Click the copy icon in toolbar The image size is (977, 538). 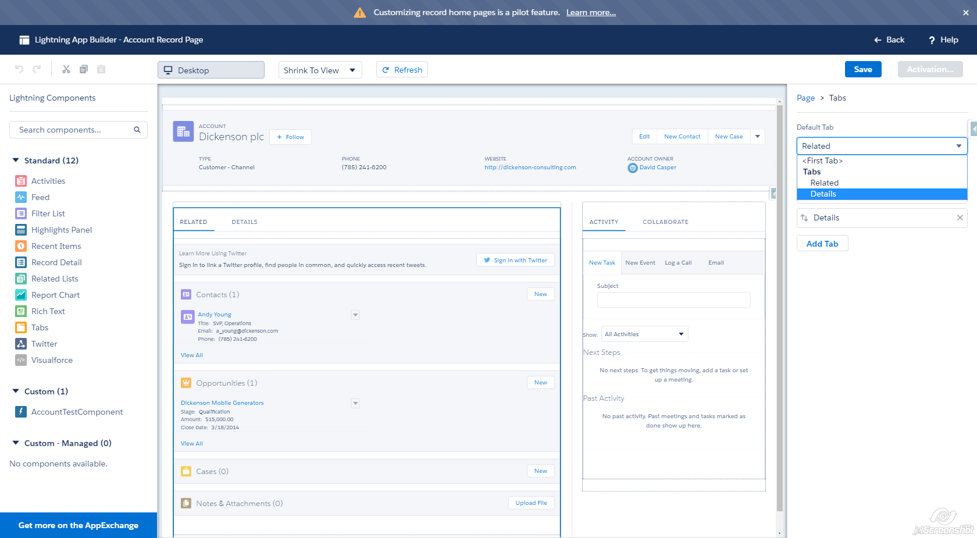click(x=84, y=69)
